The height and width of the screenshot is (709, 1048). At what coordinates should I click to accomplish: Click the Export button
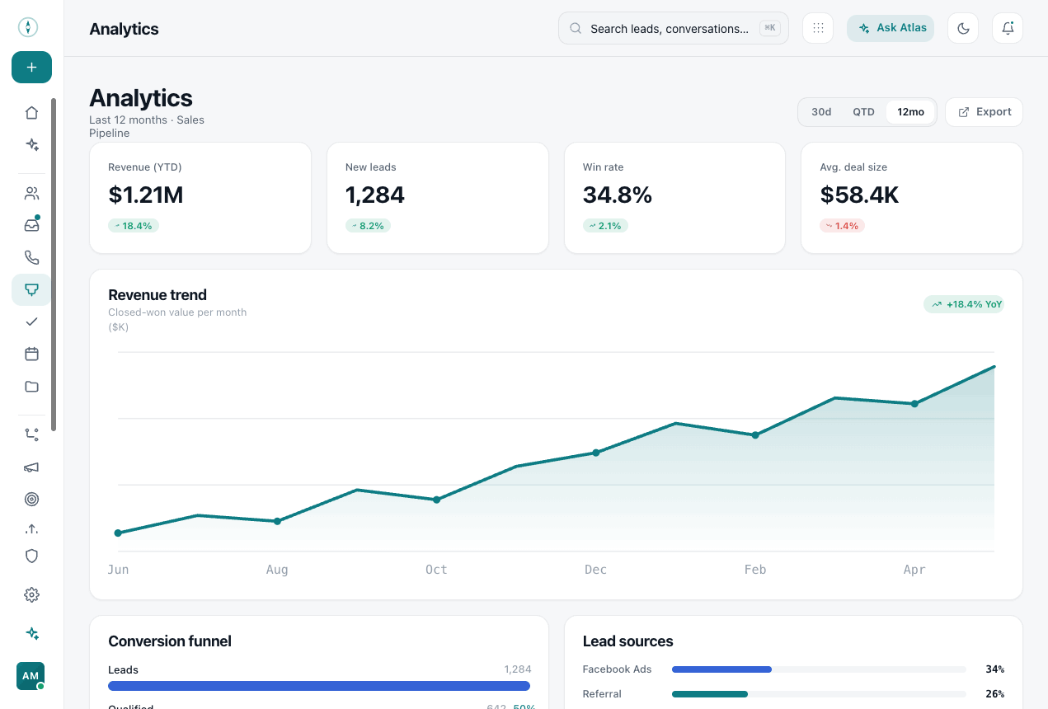pyautogui.click(x=984, y=112)
